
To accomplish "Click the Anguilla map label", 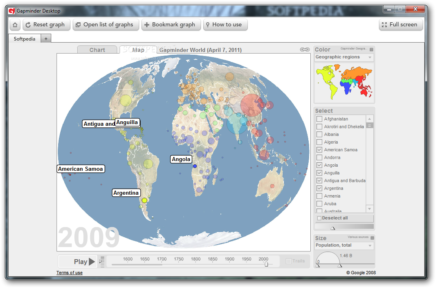I will click(x=127, y=122).
